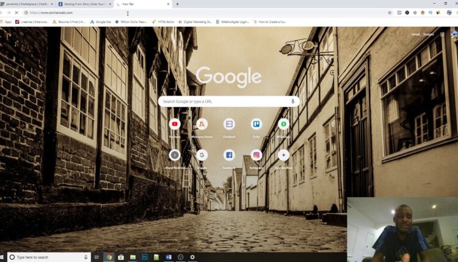Viewport: 458px width, 262px height.
Task: Launch the Instagram shortcut
Action: tap(256, 155)
